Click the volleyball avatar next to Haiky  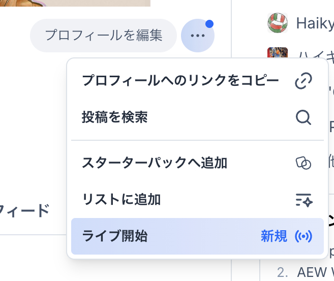pyautogui.click(x=277, y=23)
